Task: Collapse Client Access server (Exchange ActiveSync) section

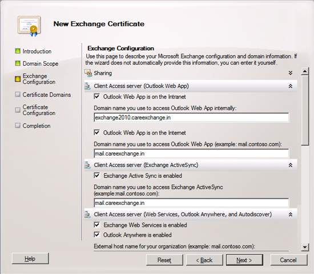Action: (291, 165)
